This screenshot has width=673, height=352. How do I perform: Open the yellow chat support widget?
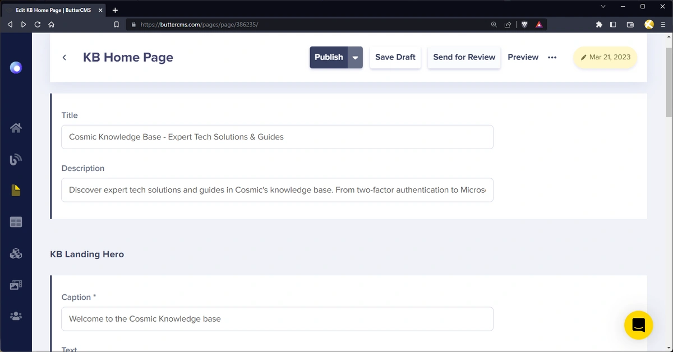tap(639, 325)
